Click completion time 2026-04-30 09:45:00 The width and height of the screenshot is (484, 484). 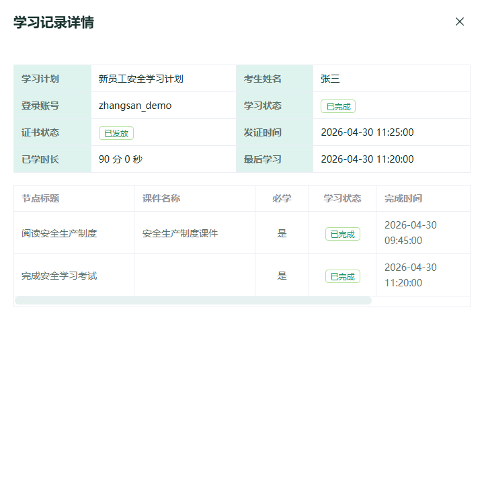pos(411,233)
